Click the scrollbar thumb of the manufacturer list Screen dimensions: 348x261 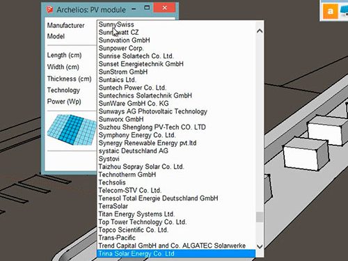pos(260,217)
